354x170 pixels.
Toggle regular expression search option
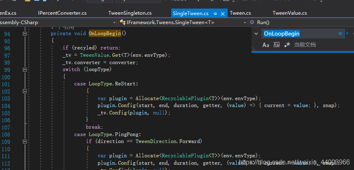pyautogui.click(x=287, y=45)
